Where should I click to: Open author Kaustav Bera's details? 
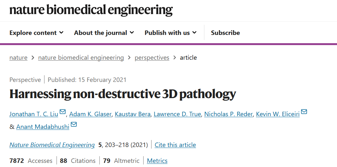[132, 114]
